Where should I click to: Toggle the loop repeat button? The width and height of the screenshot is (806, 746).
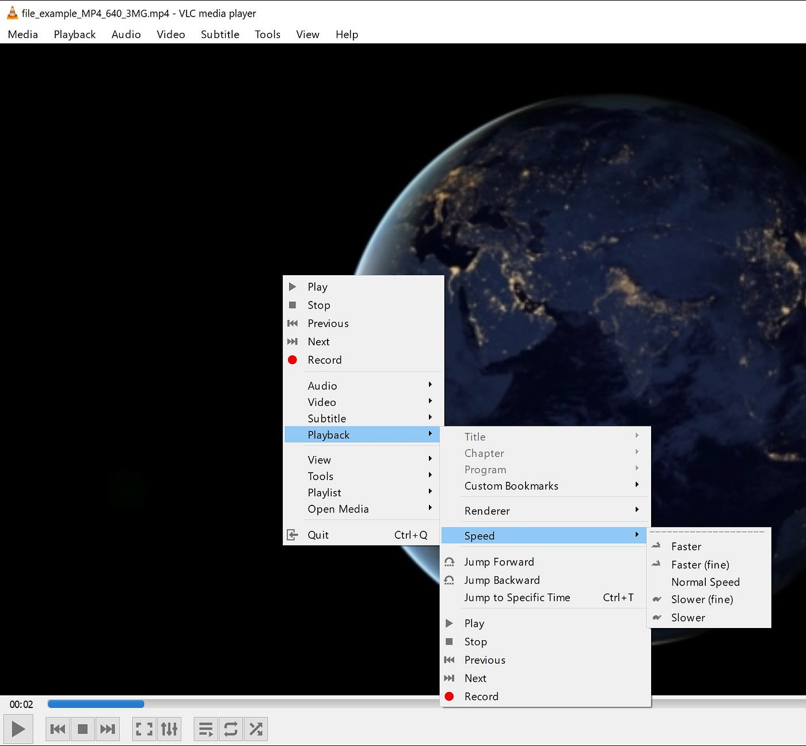(x=231, y=729)
